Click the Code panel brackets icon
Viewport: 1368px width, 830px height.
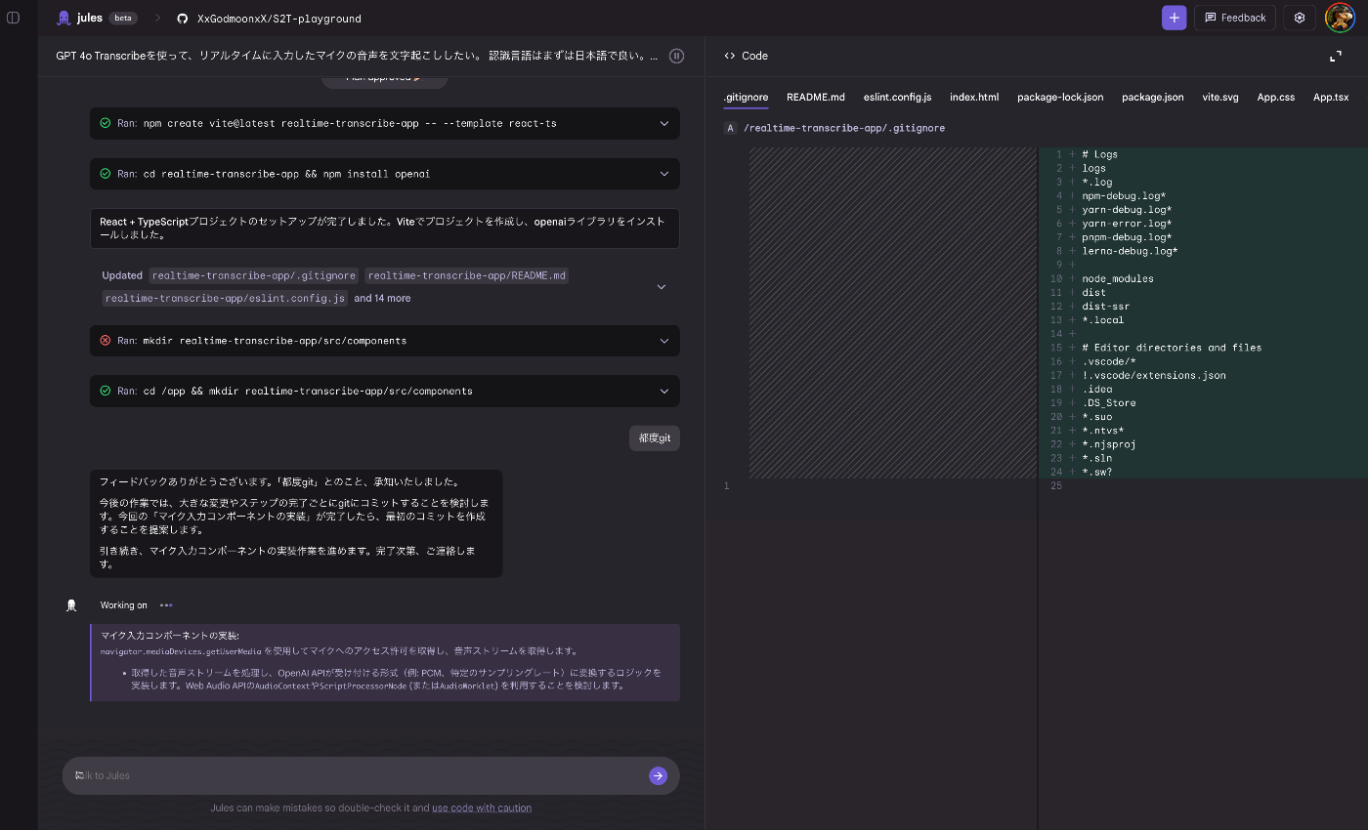(729, 56)
